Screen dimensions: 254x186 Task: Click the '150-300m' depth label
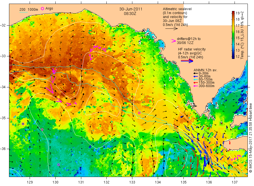click(206, 83)
